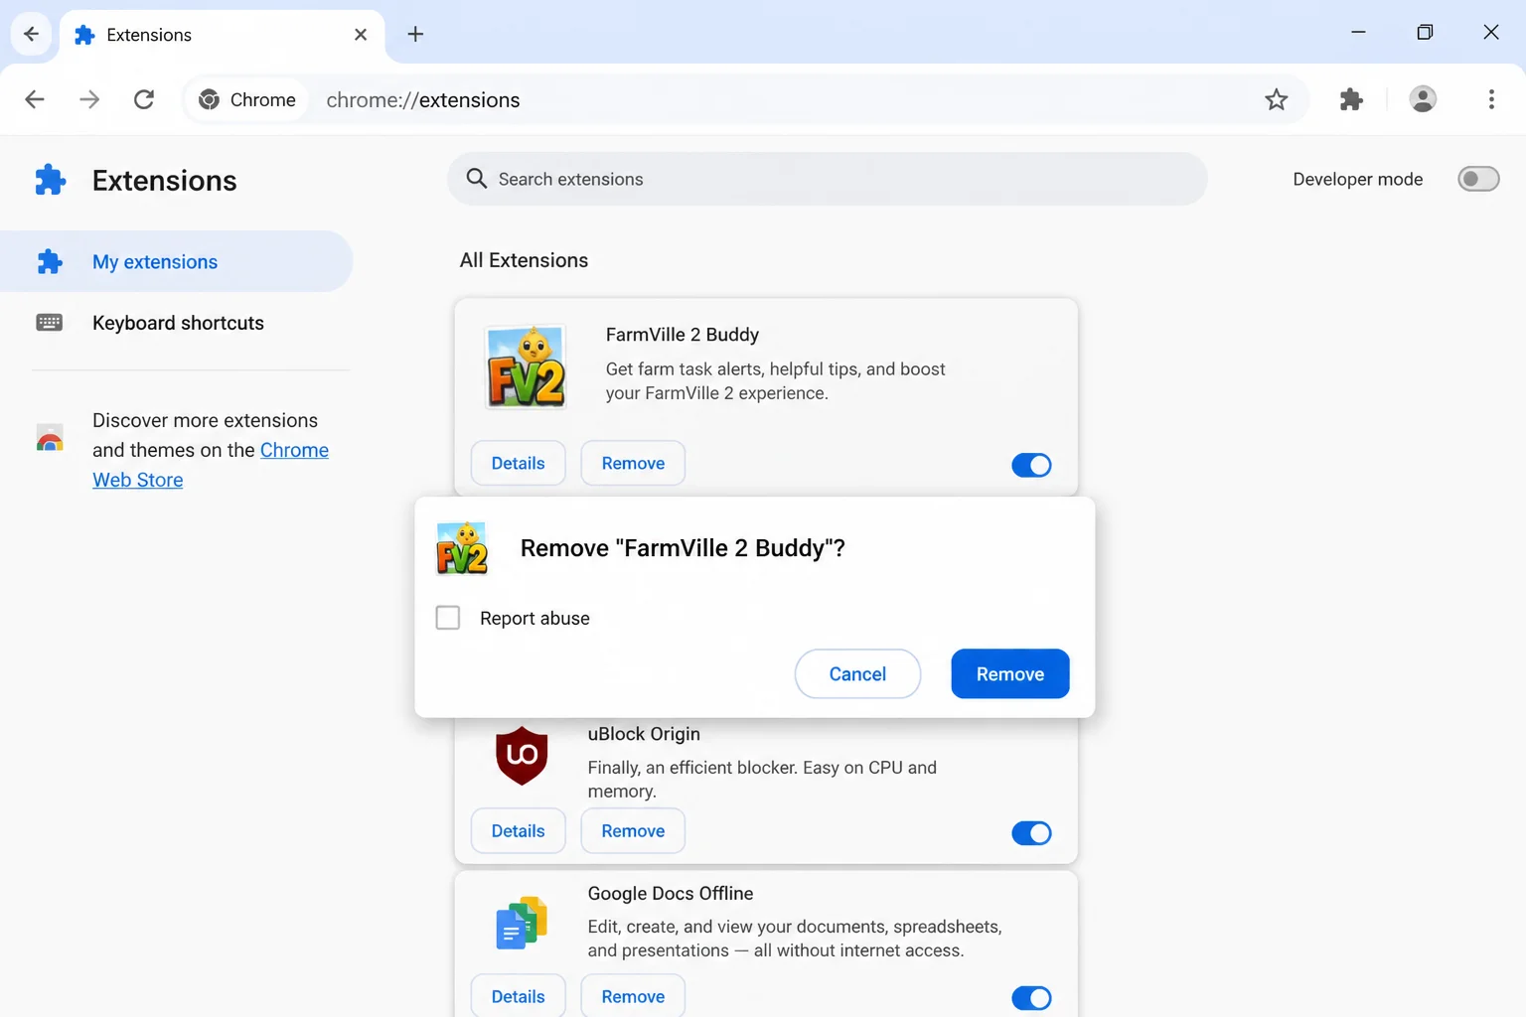Check the Report abuse checkbox
The height and width of the screenshot is (1017, 1526).
click(448, 618)
